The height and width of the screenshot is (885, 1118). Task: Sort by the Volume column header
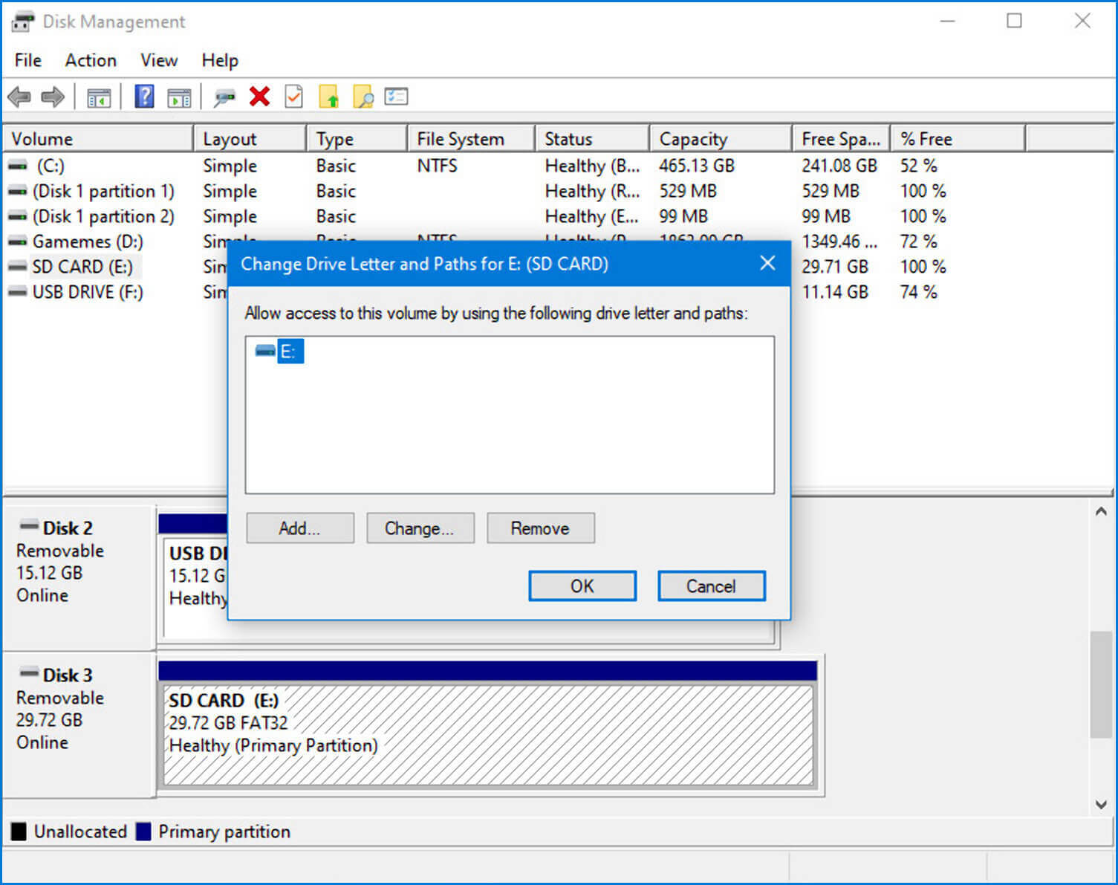(98, 139)
